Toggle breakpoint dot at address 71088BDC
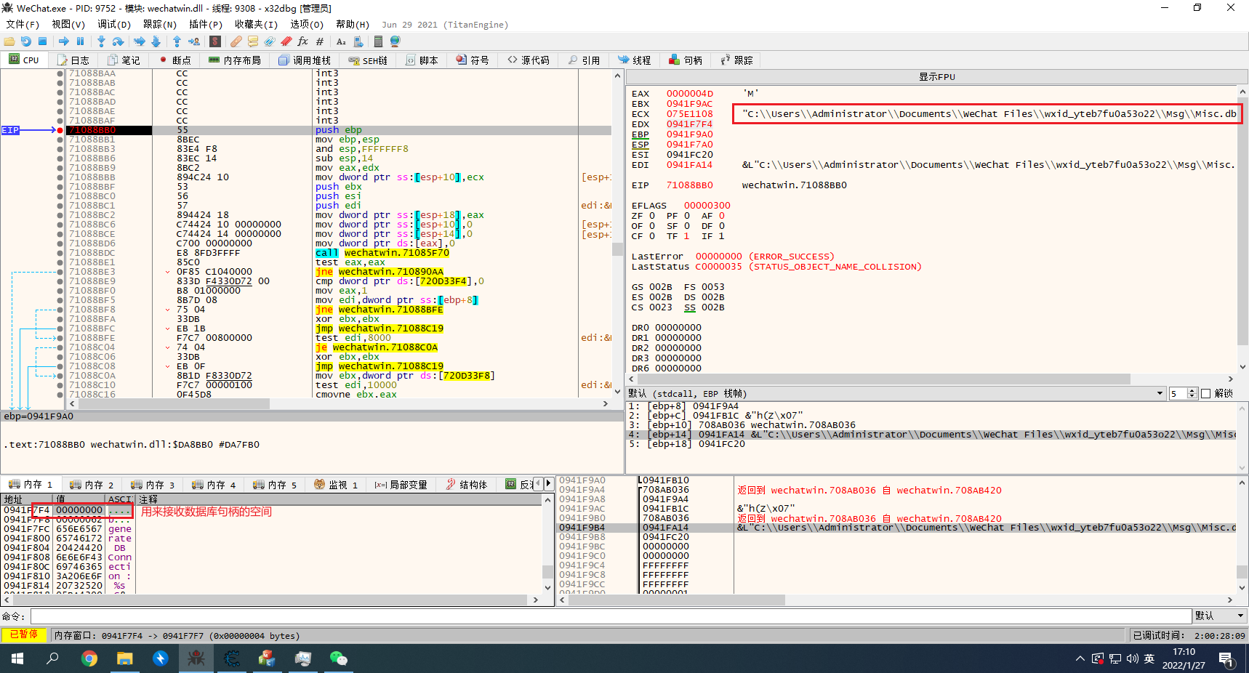The width and height of the screenshot is (1249, 673). pos(60,253)
